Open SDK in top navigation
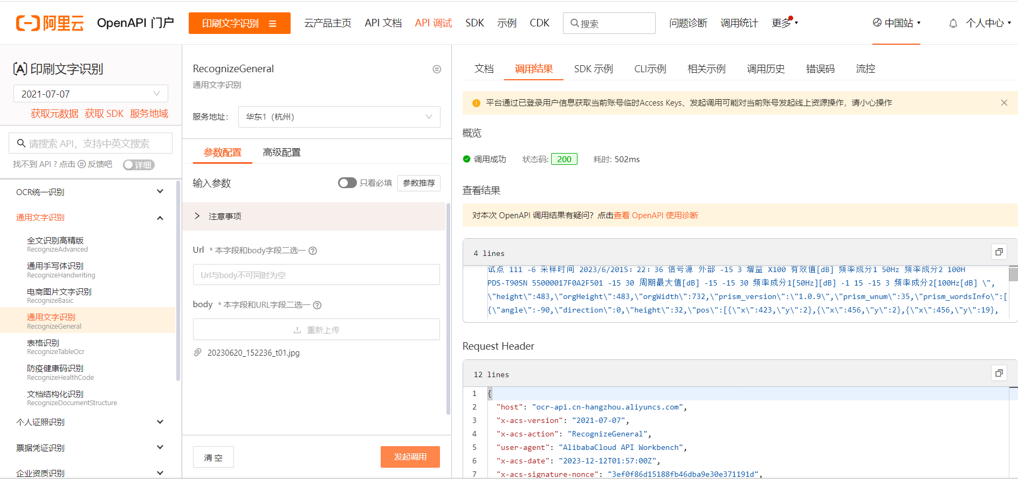Viewport: 1018px width, 479px height. [x=474, y=23]
